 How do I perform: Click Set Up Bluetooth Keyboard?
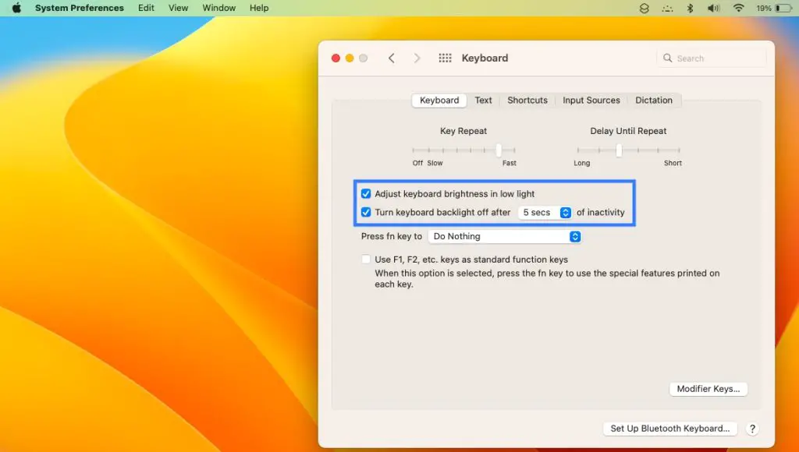tap(669, 428)
